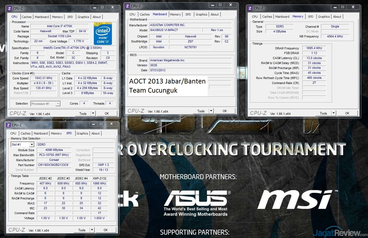Screen dimensions: 368x238
Task: Show the Graphics tab in the CPU window
Action: [84, 17]
